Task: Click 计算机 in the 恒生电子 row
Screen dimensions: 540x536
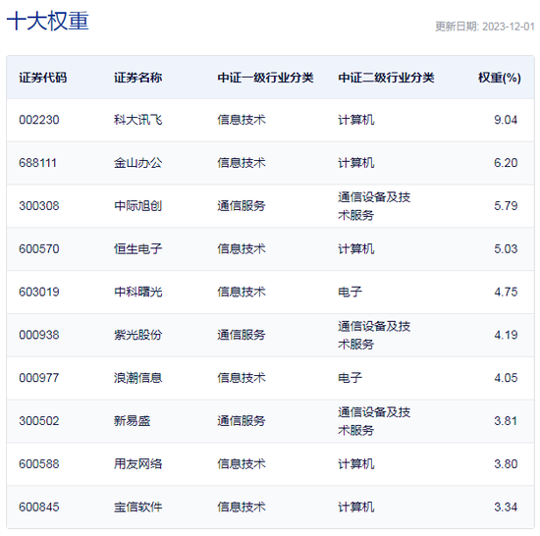Action: 355,249
